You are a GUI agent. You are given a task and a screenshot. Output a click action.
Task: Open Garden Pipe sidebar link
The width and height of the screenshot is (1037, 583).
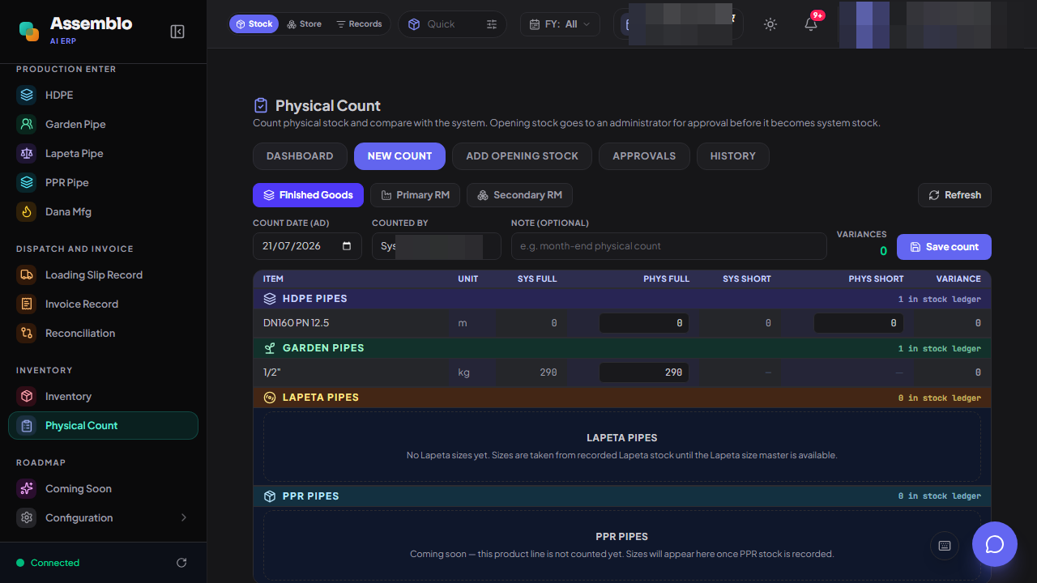pos(103,124)
